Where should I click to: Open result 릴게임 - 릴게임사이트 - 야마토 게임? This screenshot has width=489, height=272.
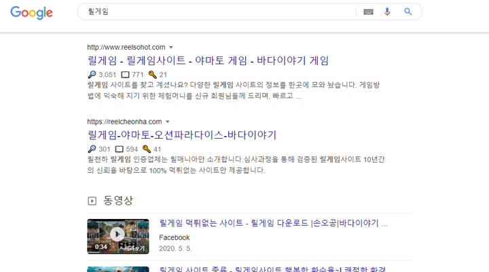click(x=208, y=61)
